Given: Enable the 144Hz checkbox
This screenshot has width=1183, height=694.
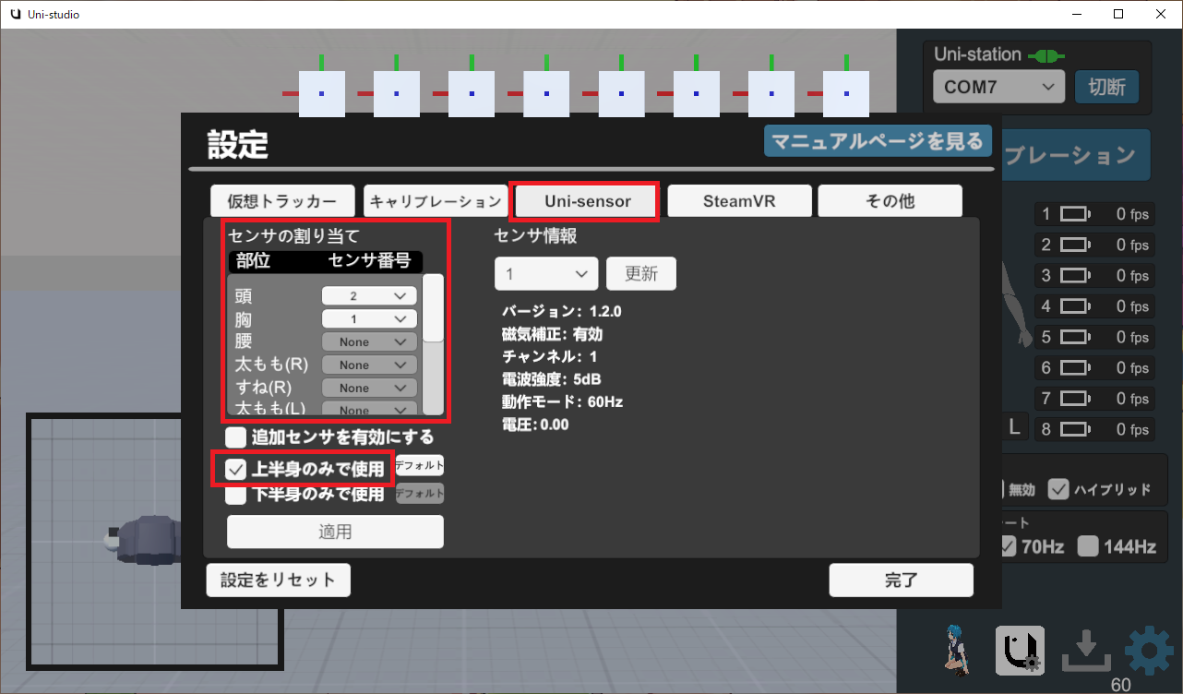Looking at the screenshot, I should coord(1088,546).
